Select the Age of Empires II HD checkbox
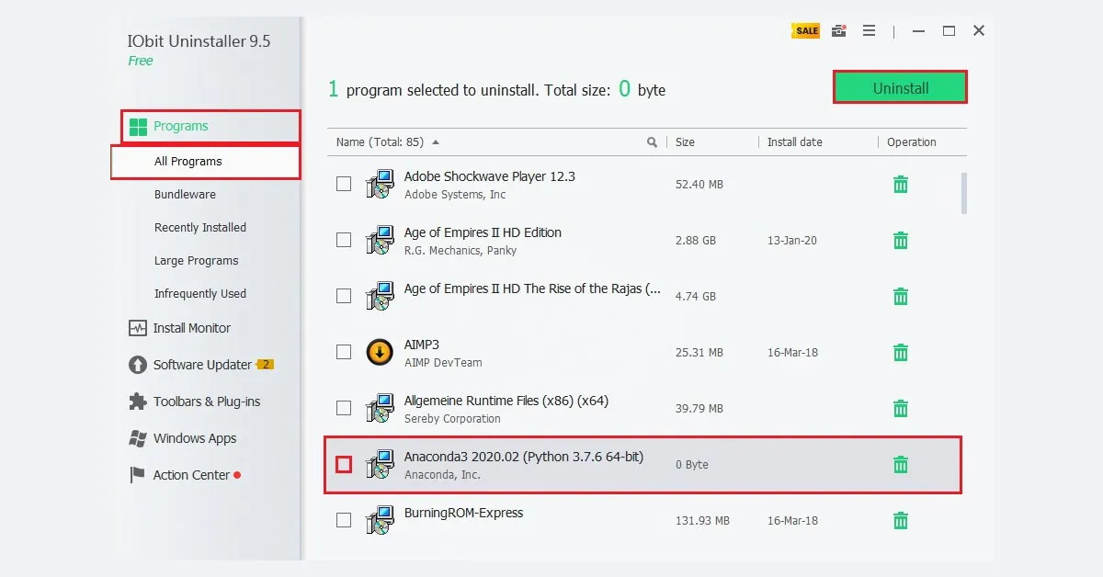Image resolution: width=1103 pixels, height=577 pixels. [344, 240]
